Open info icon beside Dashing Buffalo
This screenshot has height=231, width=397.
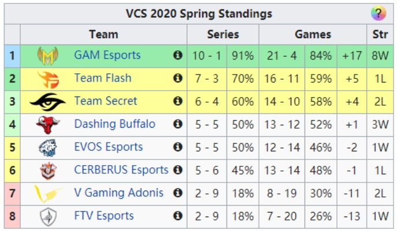177,124
